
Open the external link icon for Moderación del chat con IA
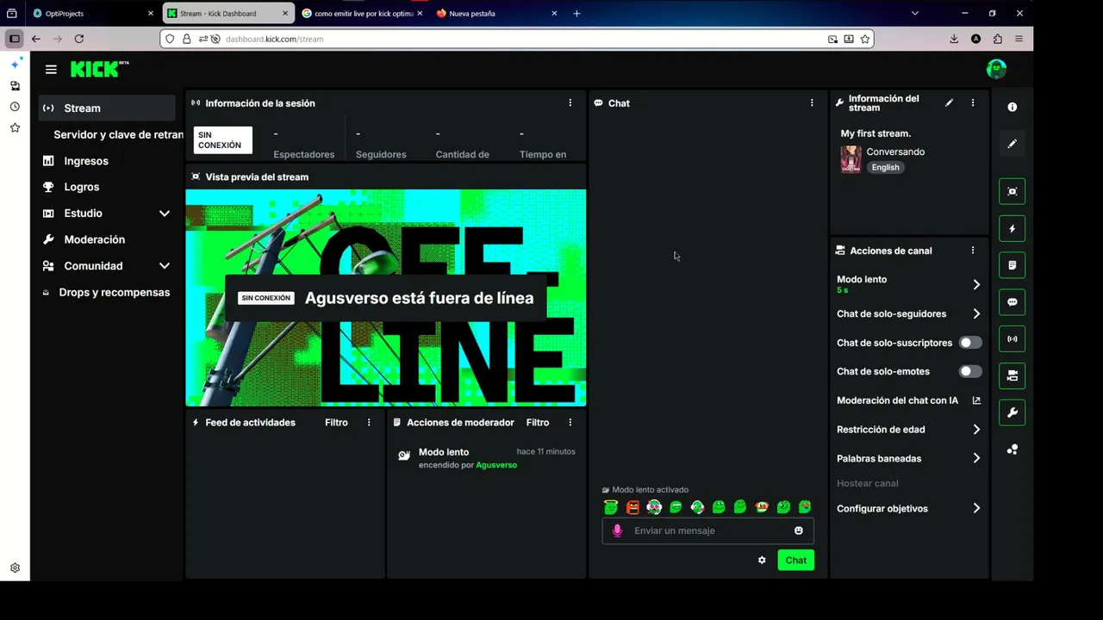coord(976,400)
